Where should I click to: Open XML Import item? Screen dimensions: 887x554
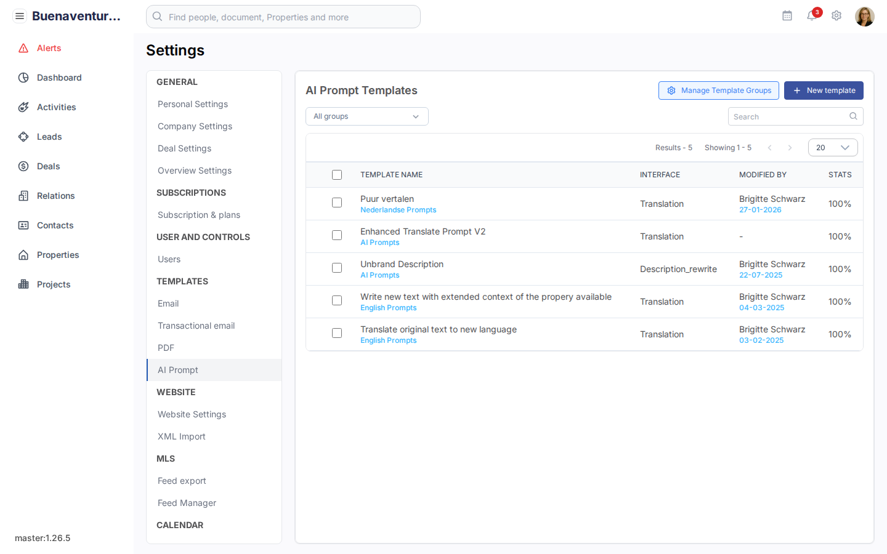point(214,436)
